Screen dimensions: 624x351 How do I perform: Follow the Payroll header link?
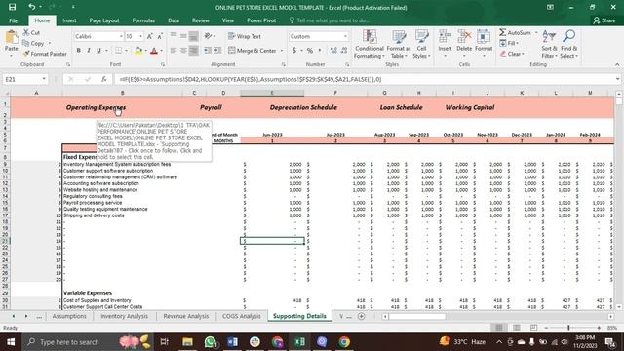pyautogui.click(x=211, y=107)
